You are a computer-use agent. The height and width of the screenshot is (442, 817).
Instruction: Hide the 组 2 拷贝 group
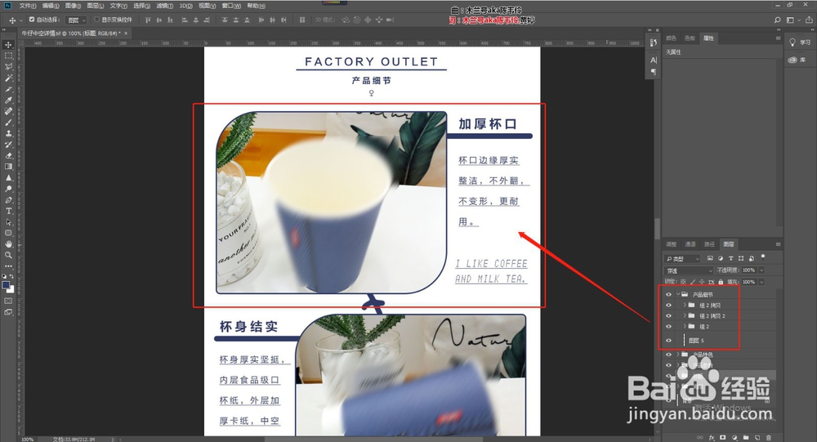668,306
